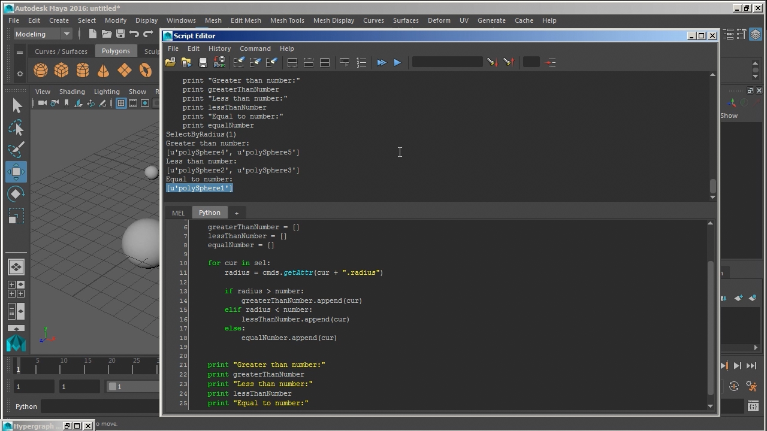Toggle the viewport grid display button
767x431 pixels.
pos(121,103)
